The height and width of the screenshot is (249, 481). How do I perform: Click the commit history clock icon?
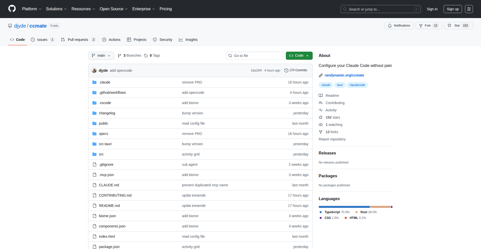(286, 70)
